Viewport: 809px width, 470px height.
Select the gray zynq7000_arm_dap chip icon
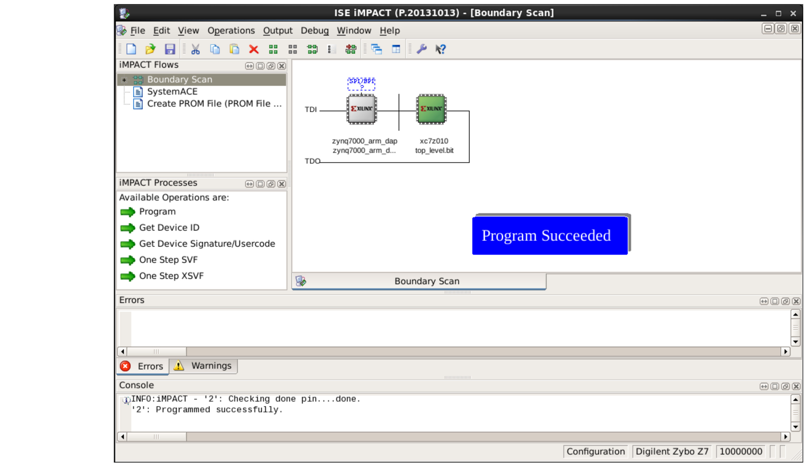coord(362,109)
